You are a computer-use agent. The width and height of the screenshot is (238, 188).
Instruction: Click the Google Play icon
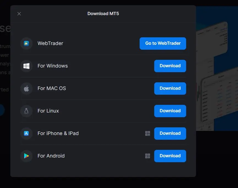click(26, 156)
